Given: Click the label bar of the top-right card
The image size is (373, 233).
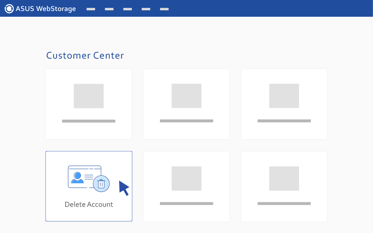Looking at the screenshot, I should (x=284, y=121).
